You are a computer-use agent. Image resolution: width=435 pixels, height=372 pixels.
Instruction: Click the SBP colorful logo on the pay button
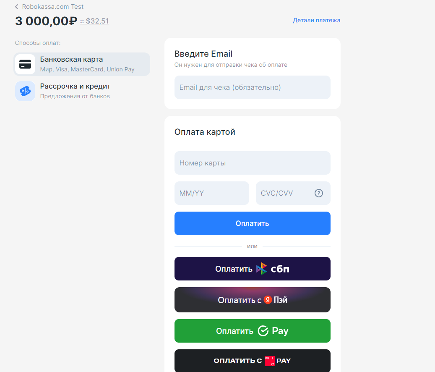pyautogui.click(x=261, y=269)
